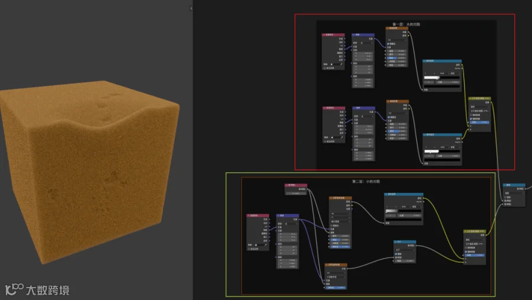Click highlighted Roughness field on topmost Noise Texture
The height and width of the screenshot is (300, 532).
point(397,58)
